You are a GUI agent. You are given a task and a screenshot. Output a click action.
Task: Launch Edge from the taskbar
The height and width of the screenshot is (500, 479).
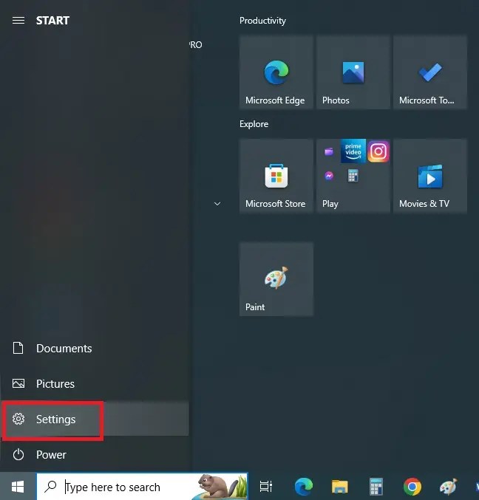304,487
